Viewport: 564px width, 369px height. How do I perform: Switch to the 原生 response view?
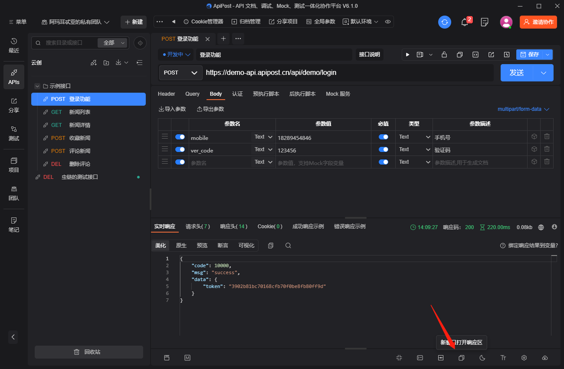pyautogui.click(x=181, y=245)
